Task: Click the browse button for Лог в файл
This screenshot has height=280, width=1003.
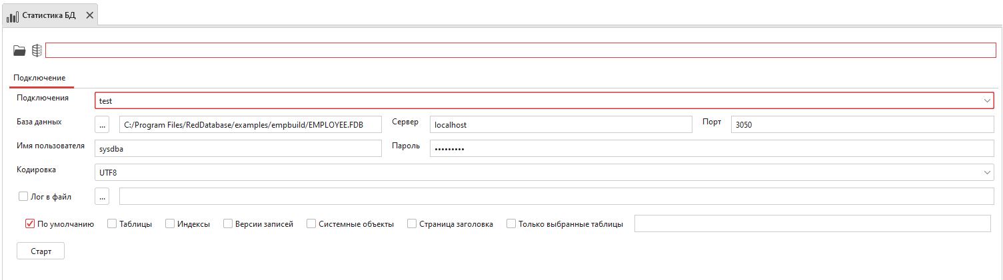Action: 103,196
